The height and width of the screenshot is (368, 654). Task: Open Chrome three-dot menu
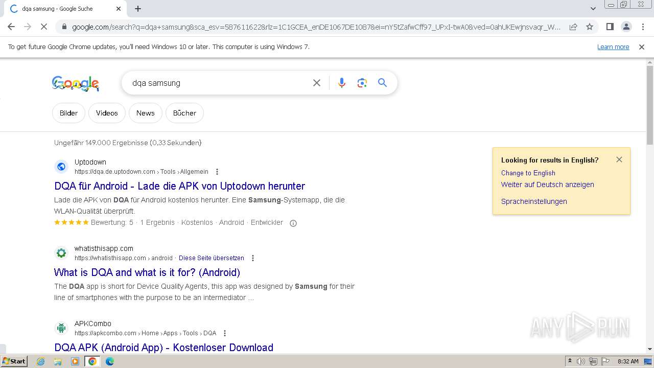pos(643,27)
